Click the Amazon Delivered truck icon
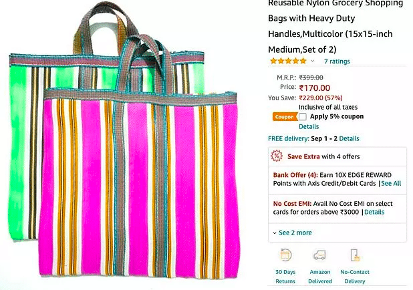Viewport: 413px width, 290px height. [x=319, y=255]
